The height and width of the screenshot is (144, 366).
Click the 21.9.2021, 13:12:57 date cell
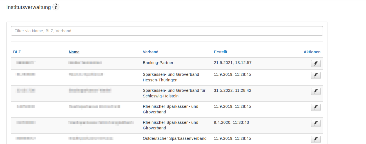233,63
